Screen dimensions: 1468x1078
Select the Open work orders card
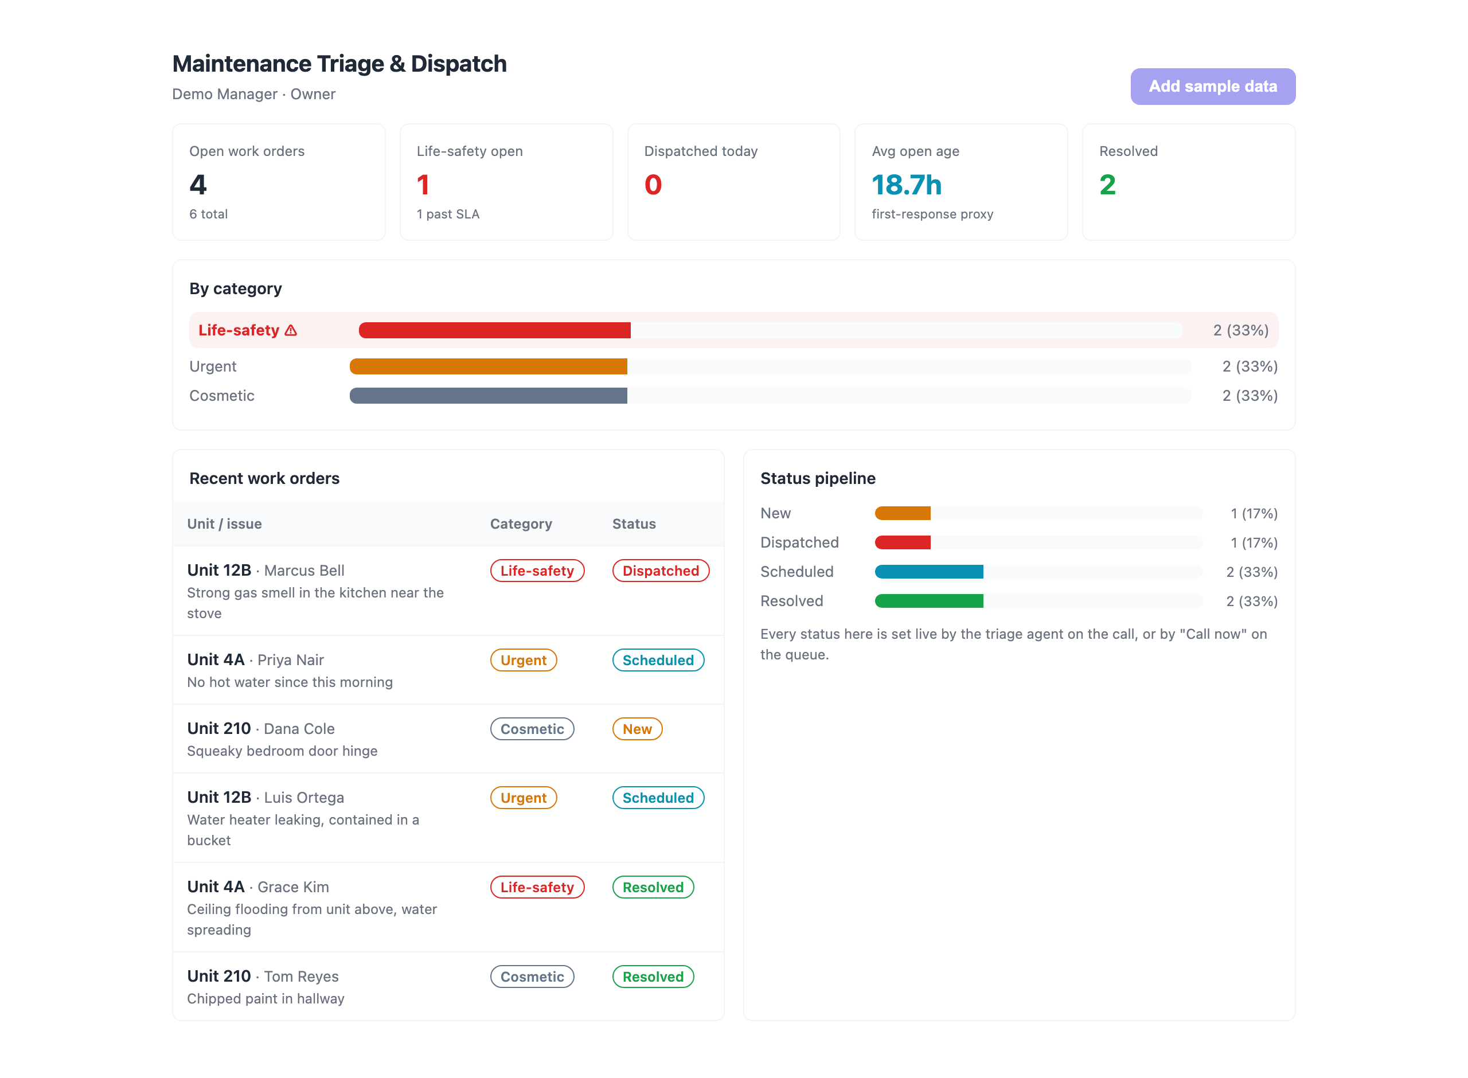tap(279, 182)
